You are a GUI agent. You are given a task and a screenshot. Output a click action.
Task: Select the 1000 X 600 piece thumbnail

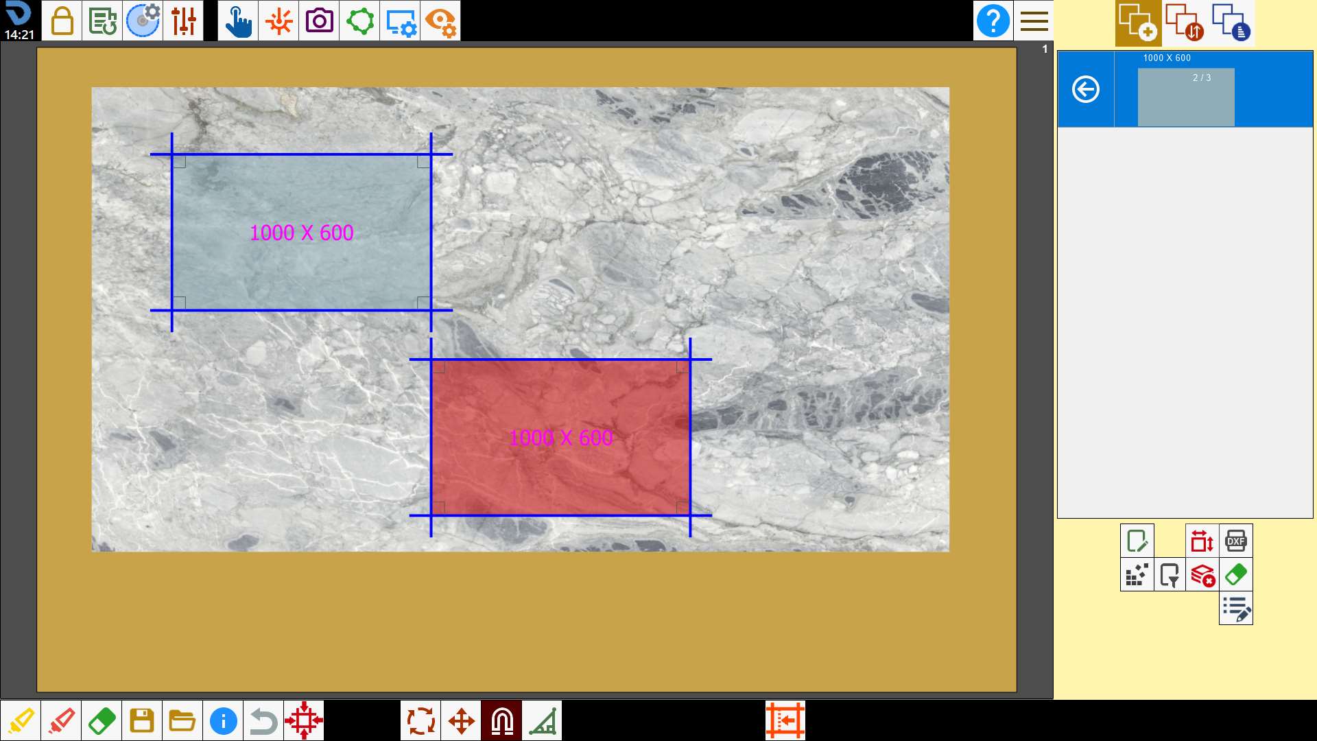click(1186, 97)
